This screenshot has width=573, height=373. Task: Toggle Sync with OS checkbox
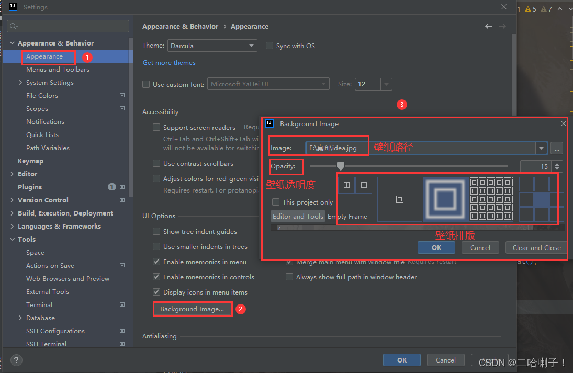click(269, 46)
